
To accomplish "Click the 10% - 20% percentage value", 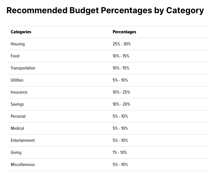I will [x=121, y=104].
